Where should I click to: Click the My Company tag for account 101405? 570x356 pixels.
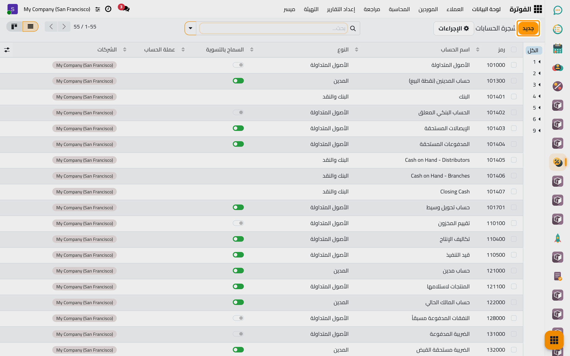(x=85, y=160)
